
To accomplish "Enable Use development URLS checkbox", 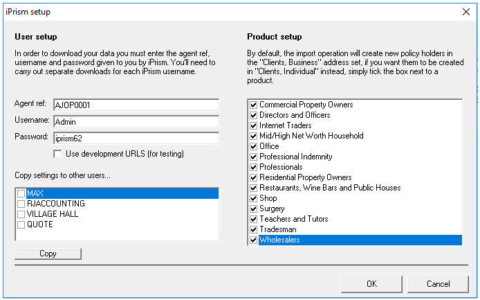I will click(x=58, y=153).
